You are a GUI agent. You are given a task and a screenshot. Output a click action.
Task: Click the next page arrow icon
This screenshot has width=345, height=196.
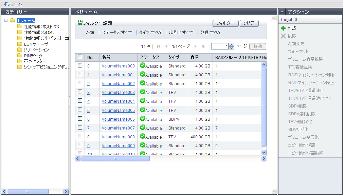pos(196,46)
